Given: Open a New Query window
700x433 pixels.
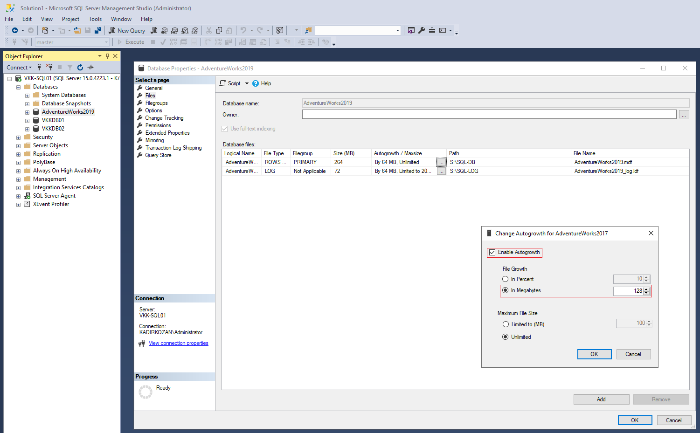Looking at the screenshot, I should coord(127,30).
